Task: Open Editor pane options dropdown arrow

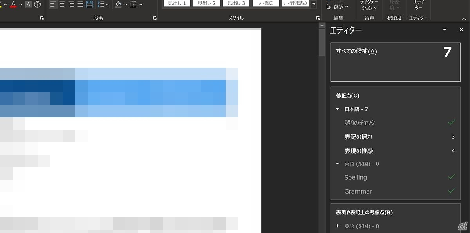Action: (445, 30)
